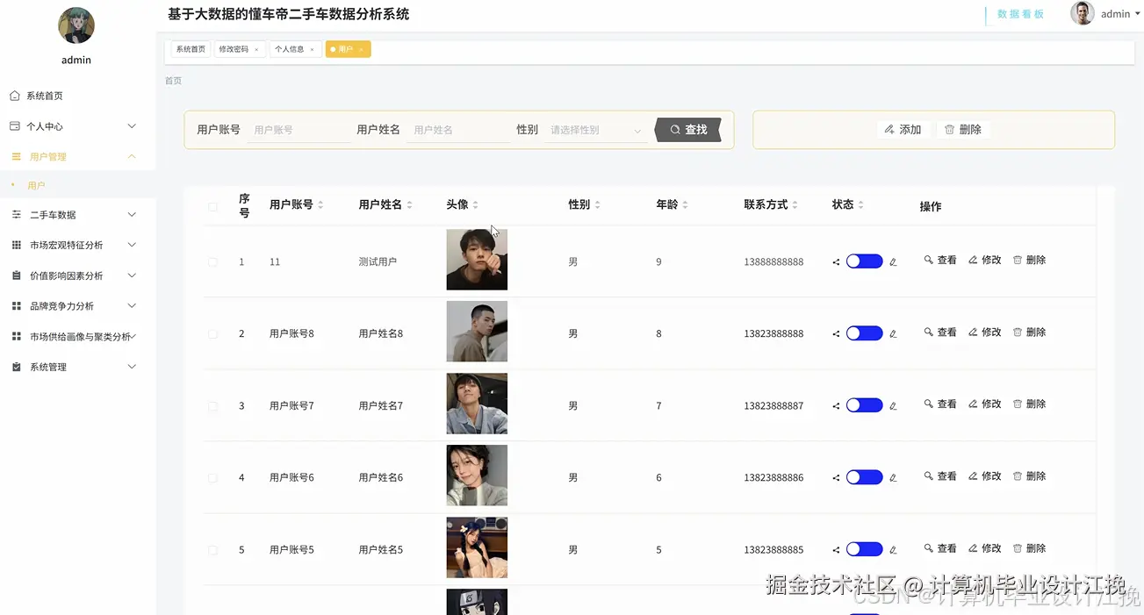
Task: Click the 市场宏观特征分析 grid icon
Action: [17, 246]
